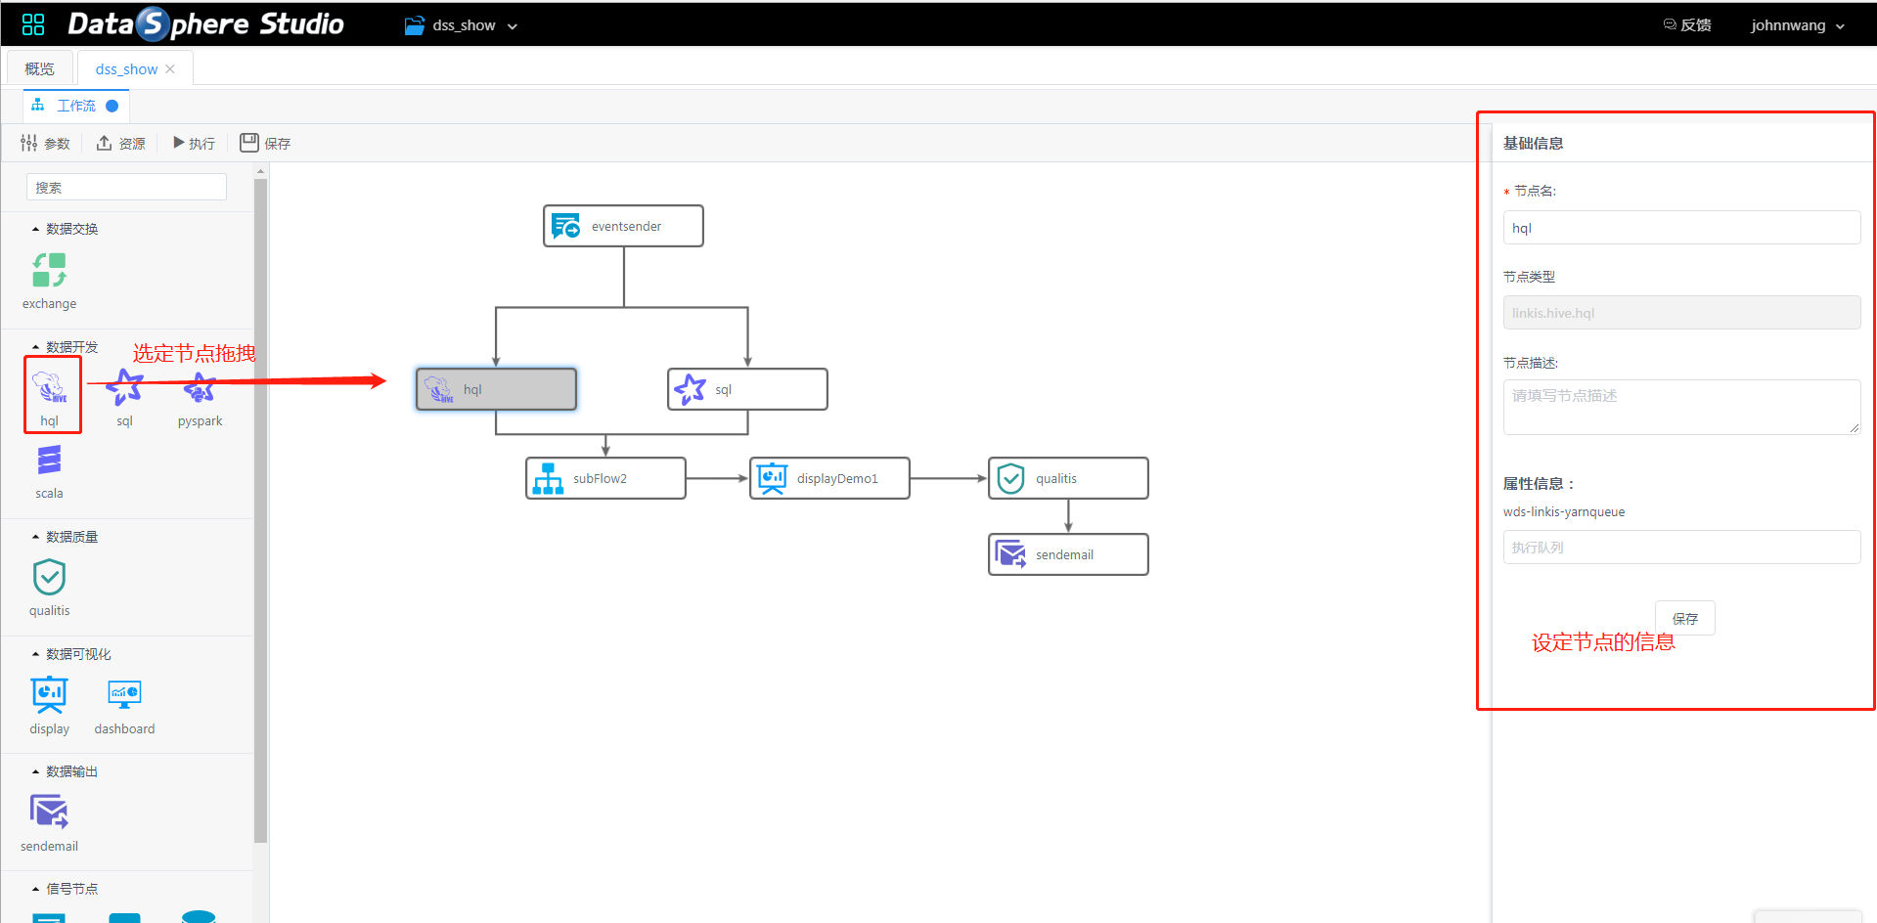Click the sendemail icon in sidebar palette
Viewport: 1877px width, 923px height.
coord(49,813)
